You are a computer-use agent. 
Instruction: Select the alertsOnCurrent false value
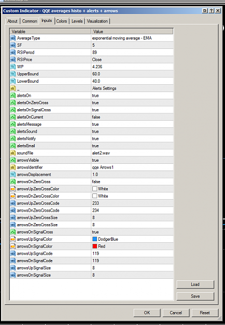pyautogui.click(x=96, y=117)
